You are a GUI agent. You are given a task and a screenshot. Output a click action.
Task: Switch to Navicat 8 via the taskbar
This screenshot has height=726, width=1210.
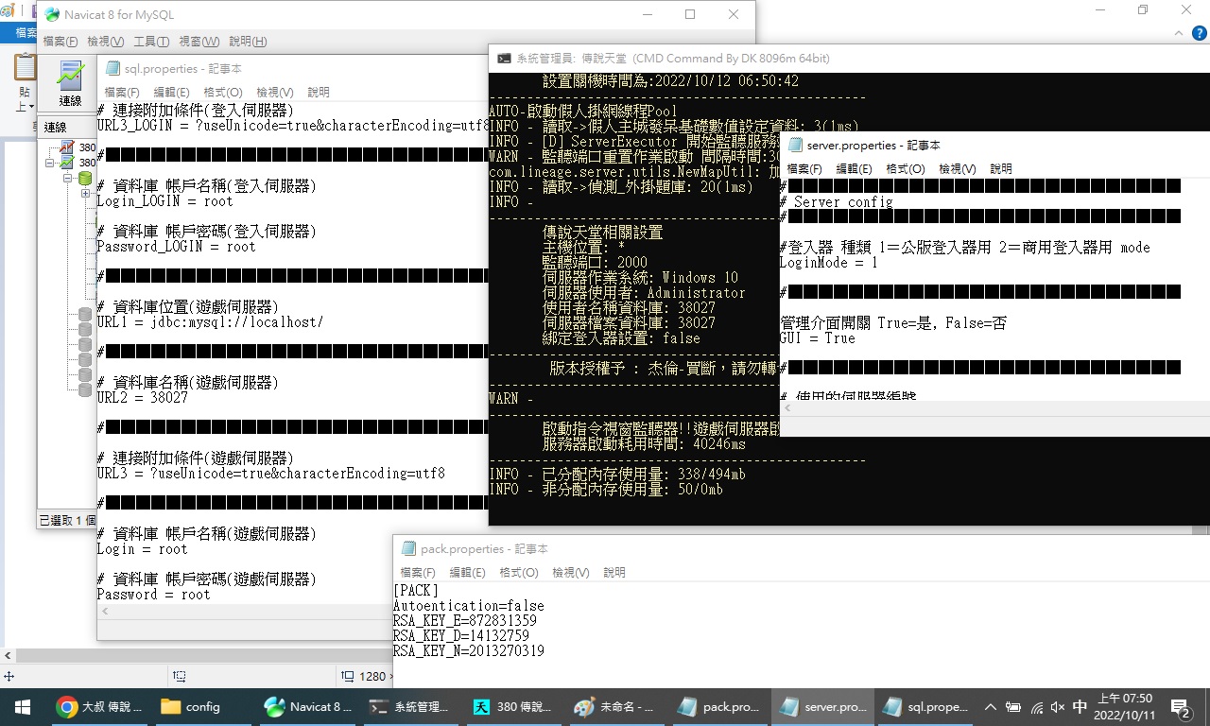pyautogui.click(x=308, y=706)
